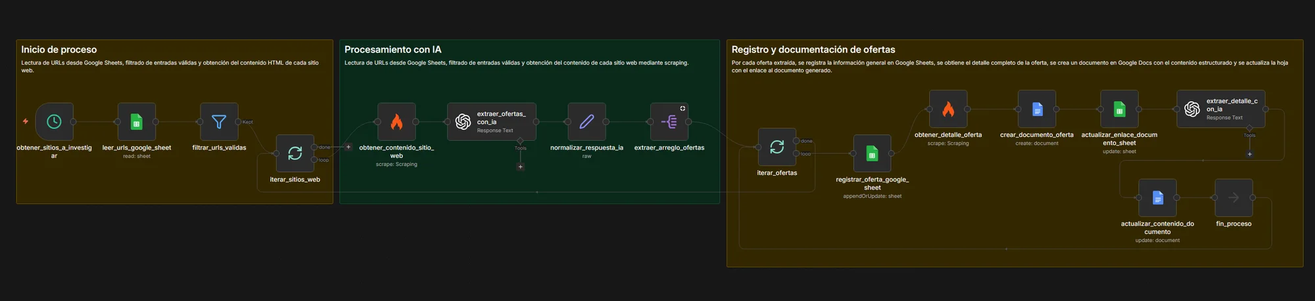This screenshot has width=1315, height=301.
Task: Select the obtener_sitios_a_investigar schedule clock node
Action: click(54, 121)
